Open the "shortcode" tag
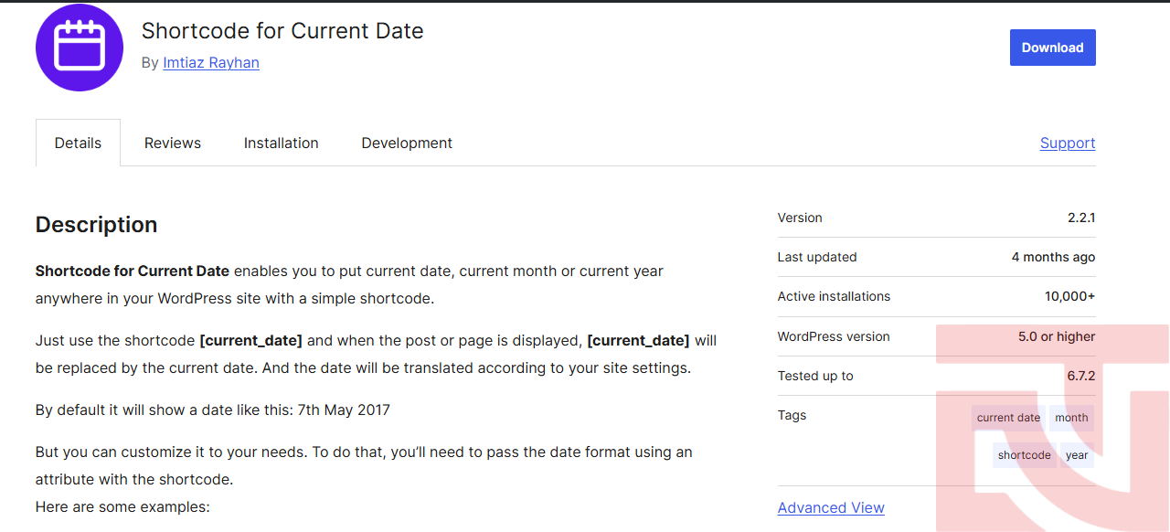This screenshot has height=532, width=1170. (1025, 455)
